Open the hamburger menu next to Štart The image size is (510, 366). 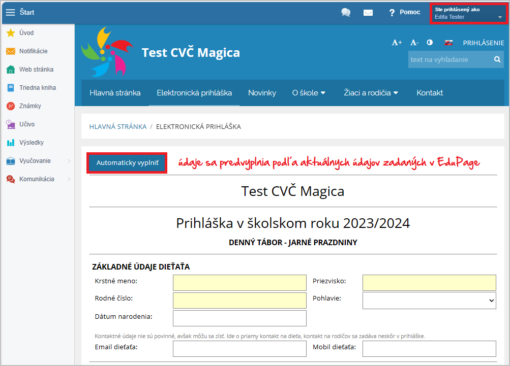coord(10,12)
